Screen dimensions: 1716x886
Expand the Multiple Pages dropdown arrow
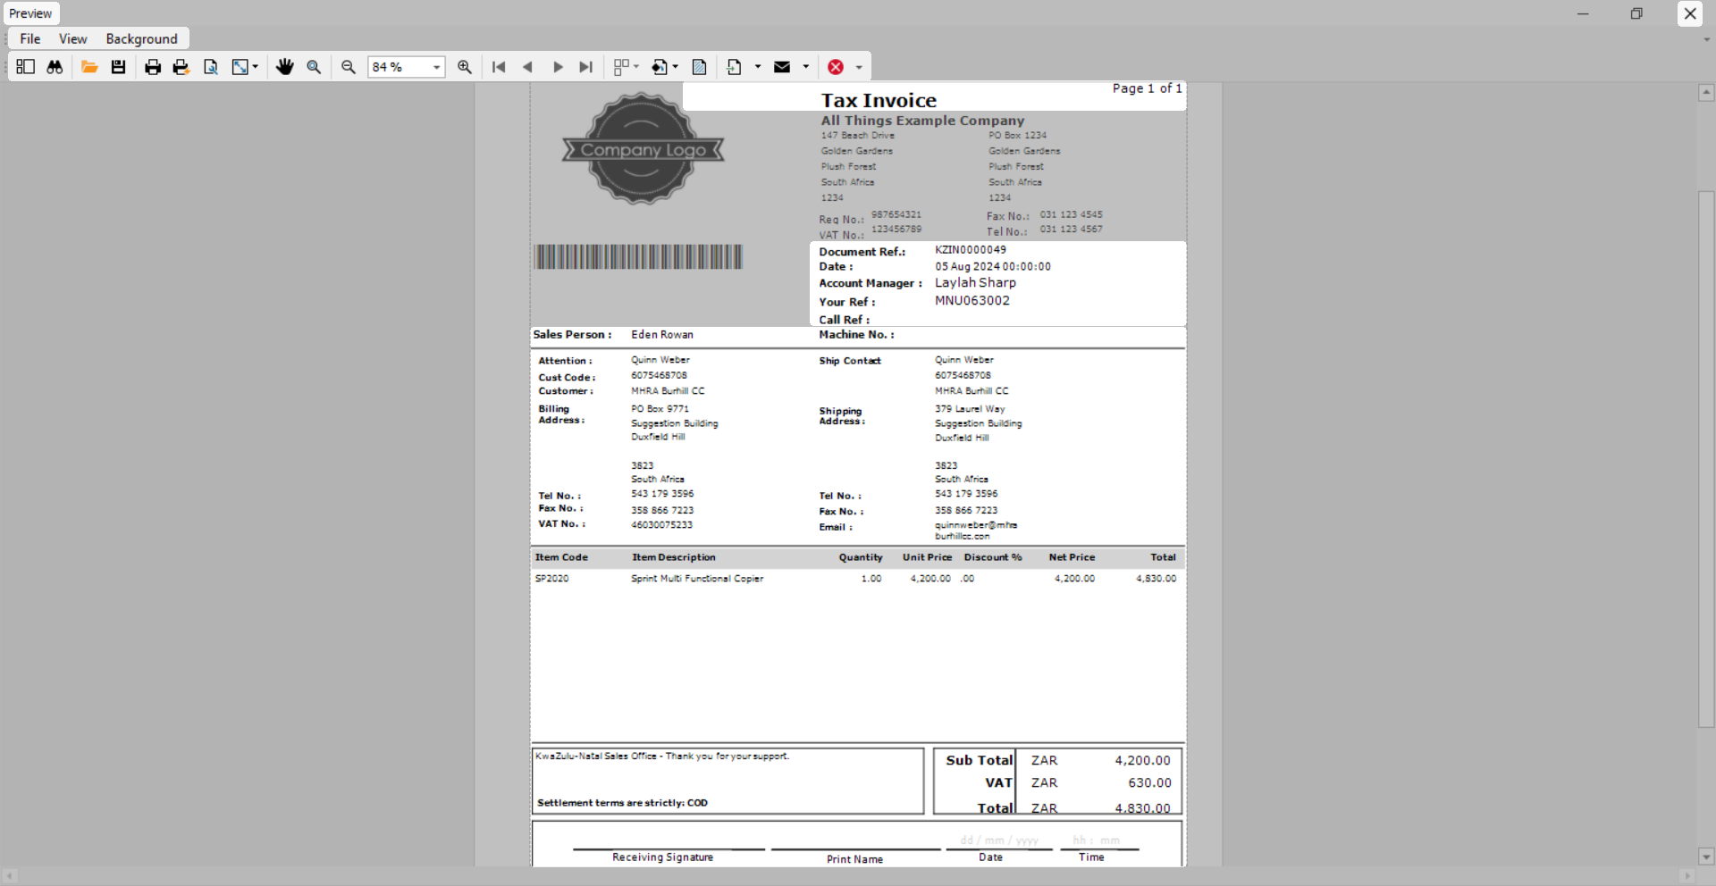636,67
